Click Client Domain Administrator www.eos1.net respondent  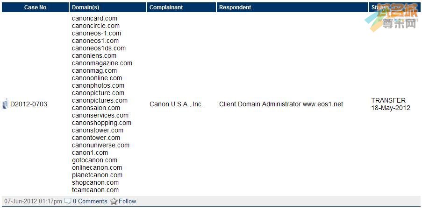pyautogui.click(x=281, y=104)
